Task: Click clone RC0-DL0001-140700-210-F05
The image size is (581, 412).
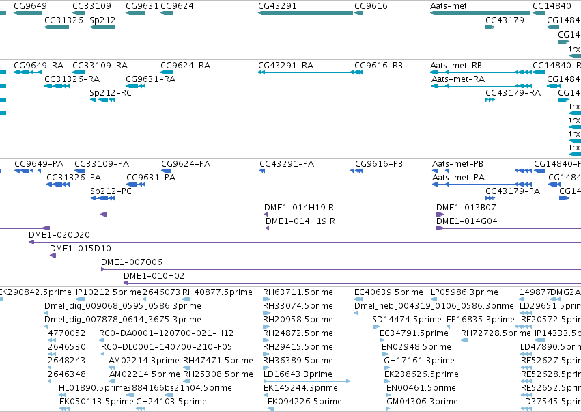Action: (167, 347)
